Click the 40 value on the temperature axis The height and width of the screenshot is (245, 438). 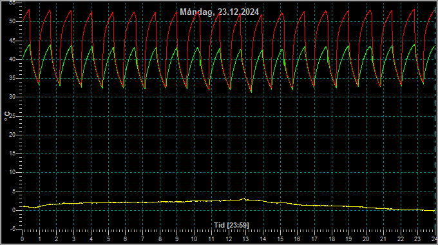(x=12, y=59)
